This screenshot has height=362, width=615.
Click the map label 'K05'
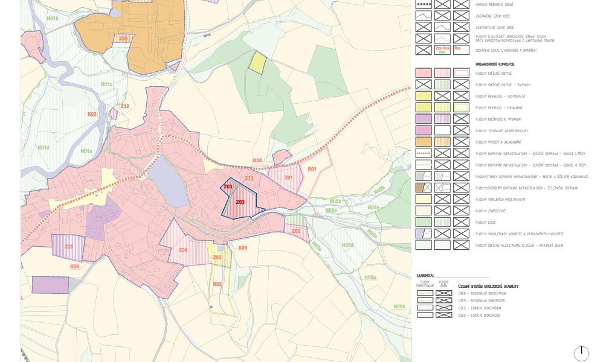(243, 247)
